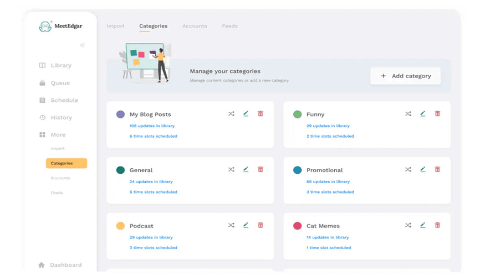Screen dimensions: 485x280
Task: Open Queue in the sidebar
Action: tap(54, 83)
